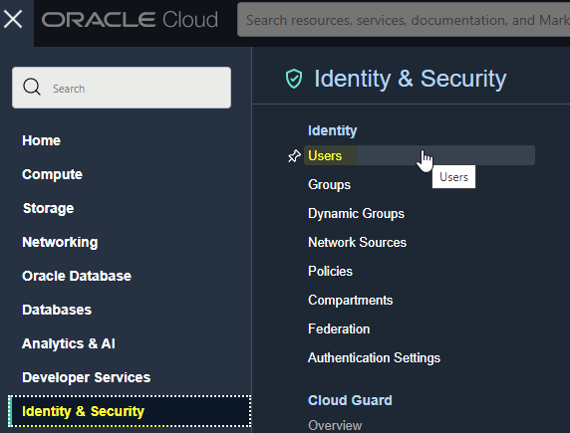
Task: Select Home in navigation menu
Action: [41, 140]
